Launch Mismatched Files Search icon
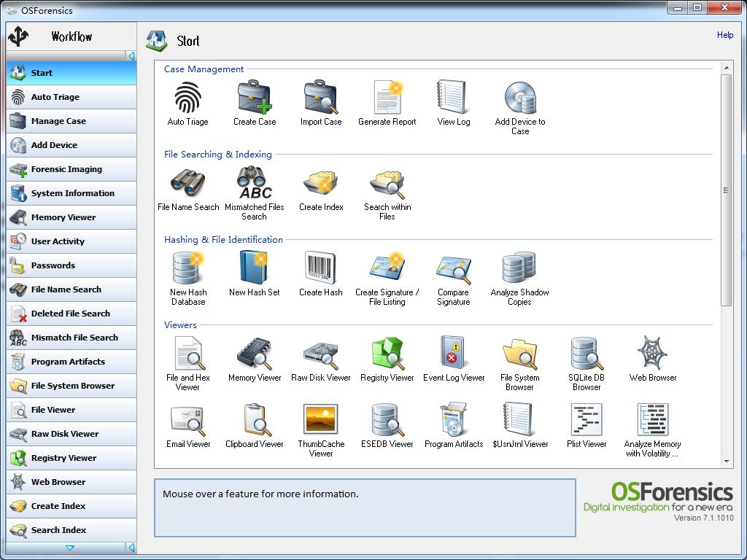747x560 pixels. [x=254, y=183]
